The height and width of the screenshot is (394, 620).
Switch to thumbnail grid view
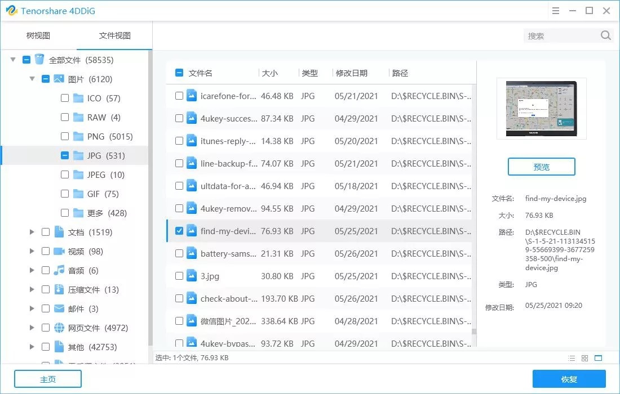[584, 358]
